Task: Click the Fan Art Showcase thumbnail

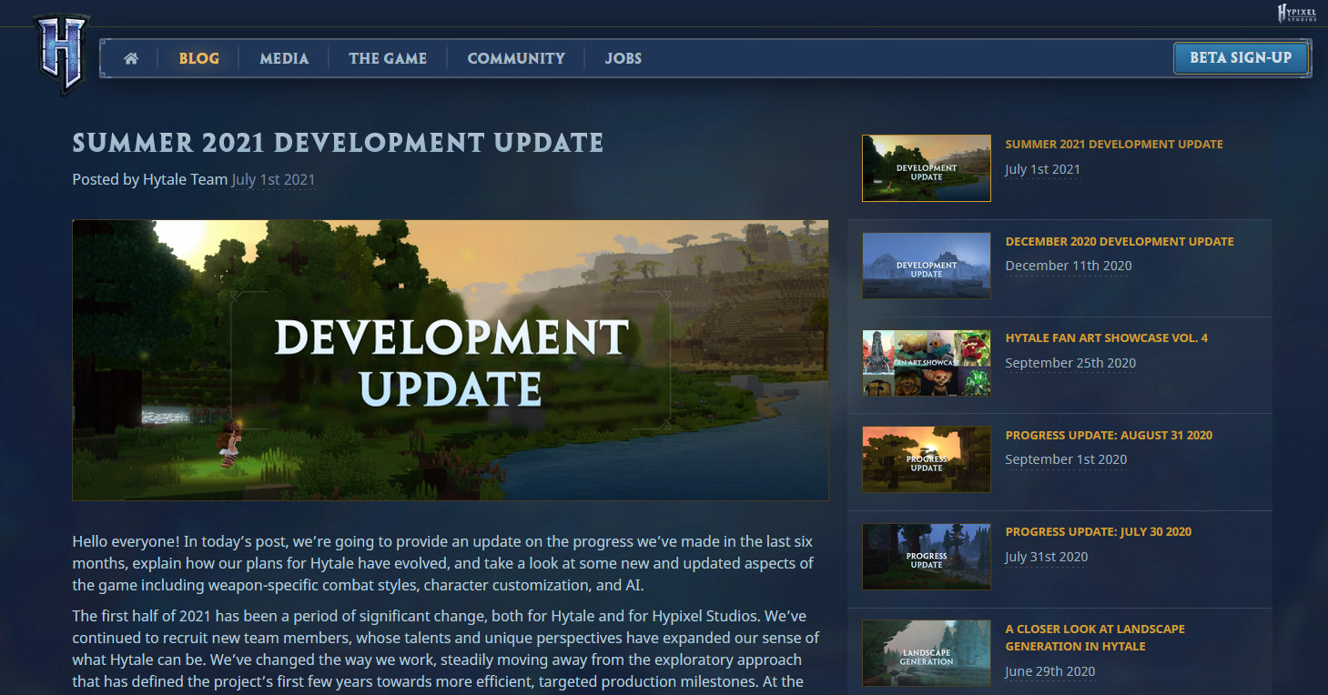Action: pyautogui.click(x=926, y=362)
